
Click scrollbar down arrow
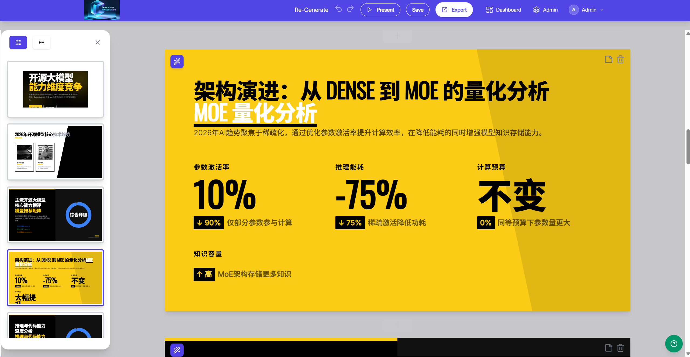[x=688, y=354]
